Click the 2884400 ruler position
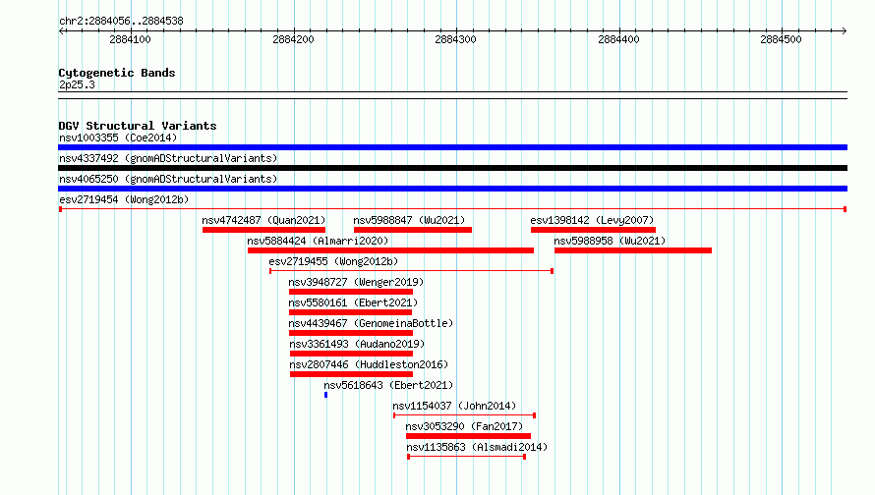875x495 pixels. pyautogui.click(x=618, y=39)
